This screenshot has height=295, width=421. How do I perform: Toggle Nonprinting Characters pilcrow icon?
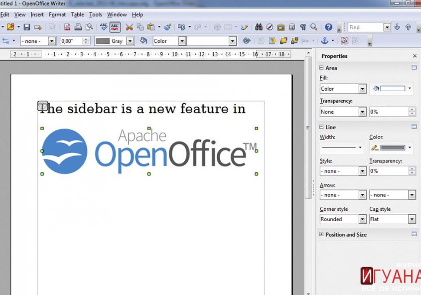[303, 27]
